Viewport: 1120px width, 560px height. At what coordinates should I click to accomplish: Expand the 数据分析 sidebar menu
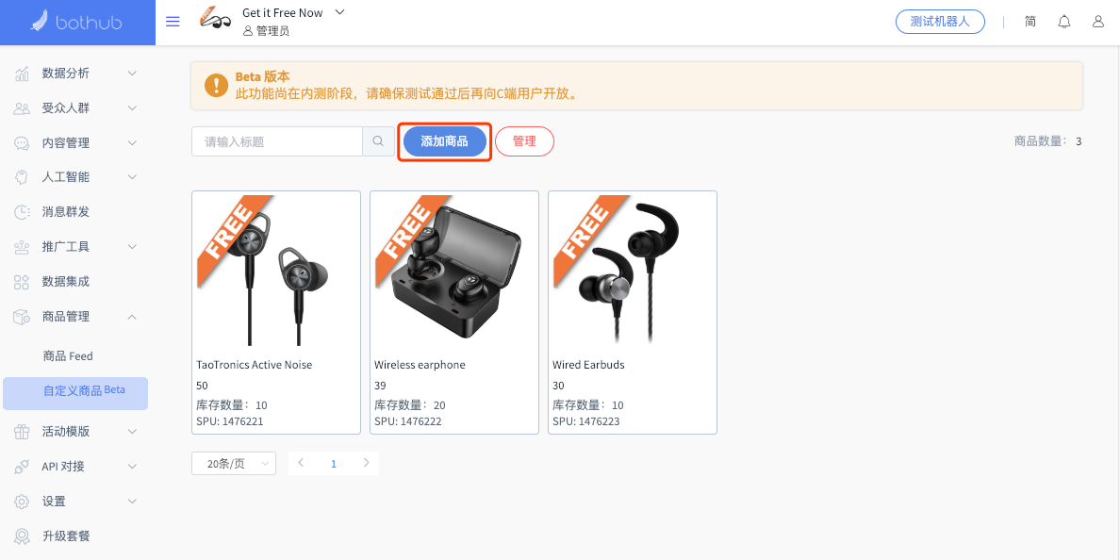pyautogui.click(x=77, y=73)
